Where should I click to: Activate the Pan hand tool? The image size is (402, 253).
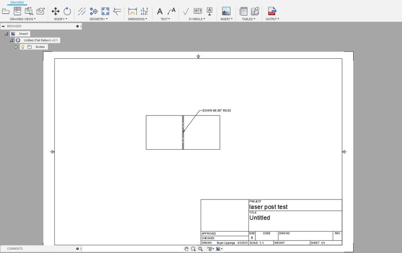pyautogui.click(x=186, y=249)
